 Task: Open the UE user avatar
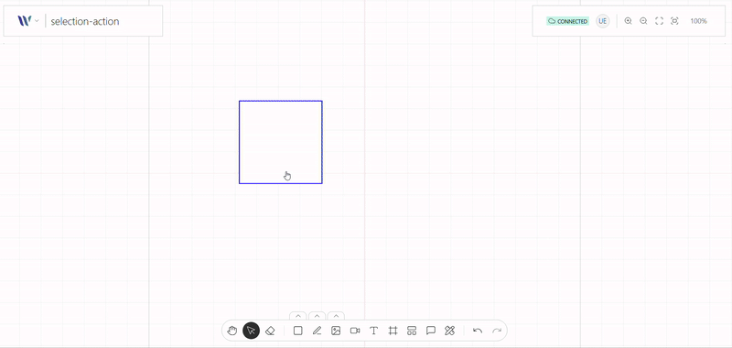(603, 21)
